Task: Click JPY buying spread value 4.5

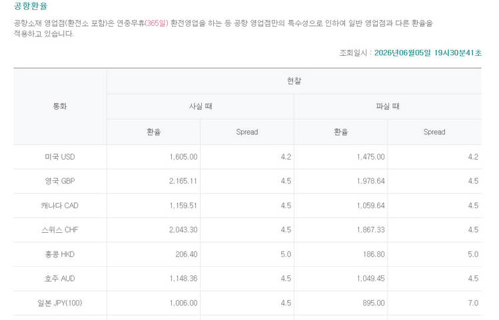Action: [286, 303]
